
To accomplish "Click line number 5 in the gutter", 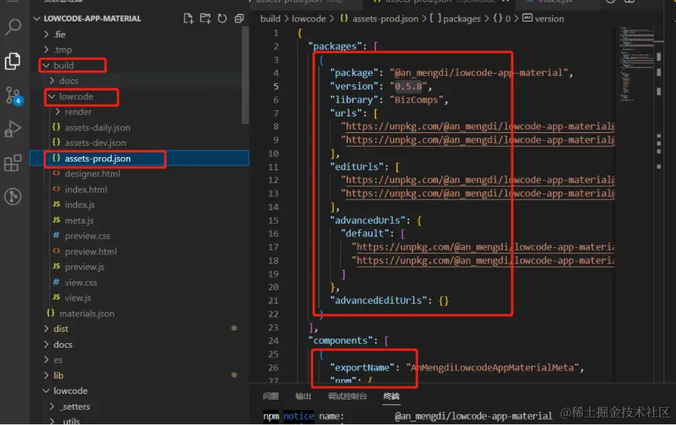I will coord(276,86).
